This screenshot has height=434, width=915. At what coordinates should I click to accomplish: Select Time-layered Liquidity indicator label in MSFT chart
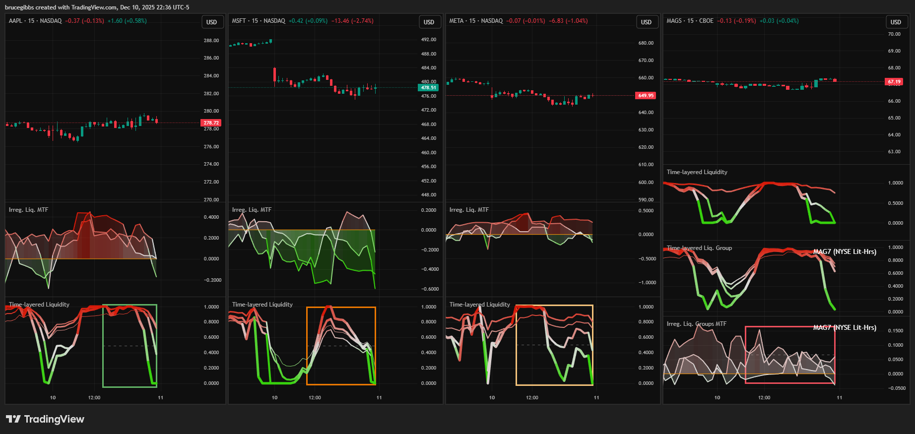tap(262, 305)
